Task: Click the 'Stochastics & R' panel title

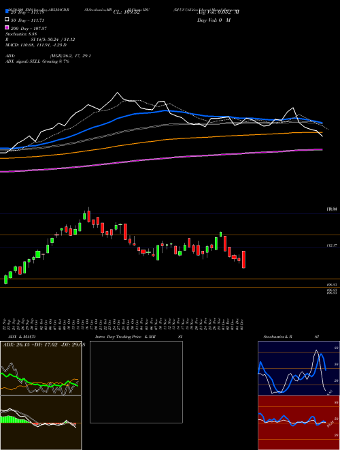Action: [277, 337]
